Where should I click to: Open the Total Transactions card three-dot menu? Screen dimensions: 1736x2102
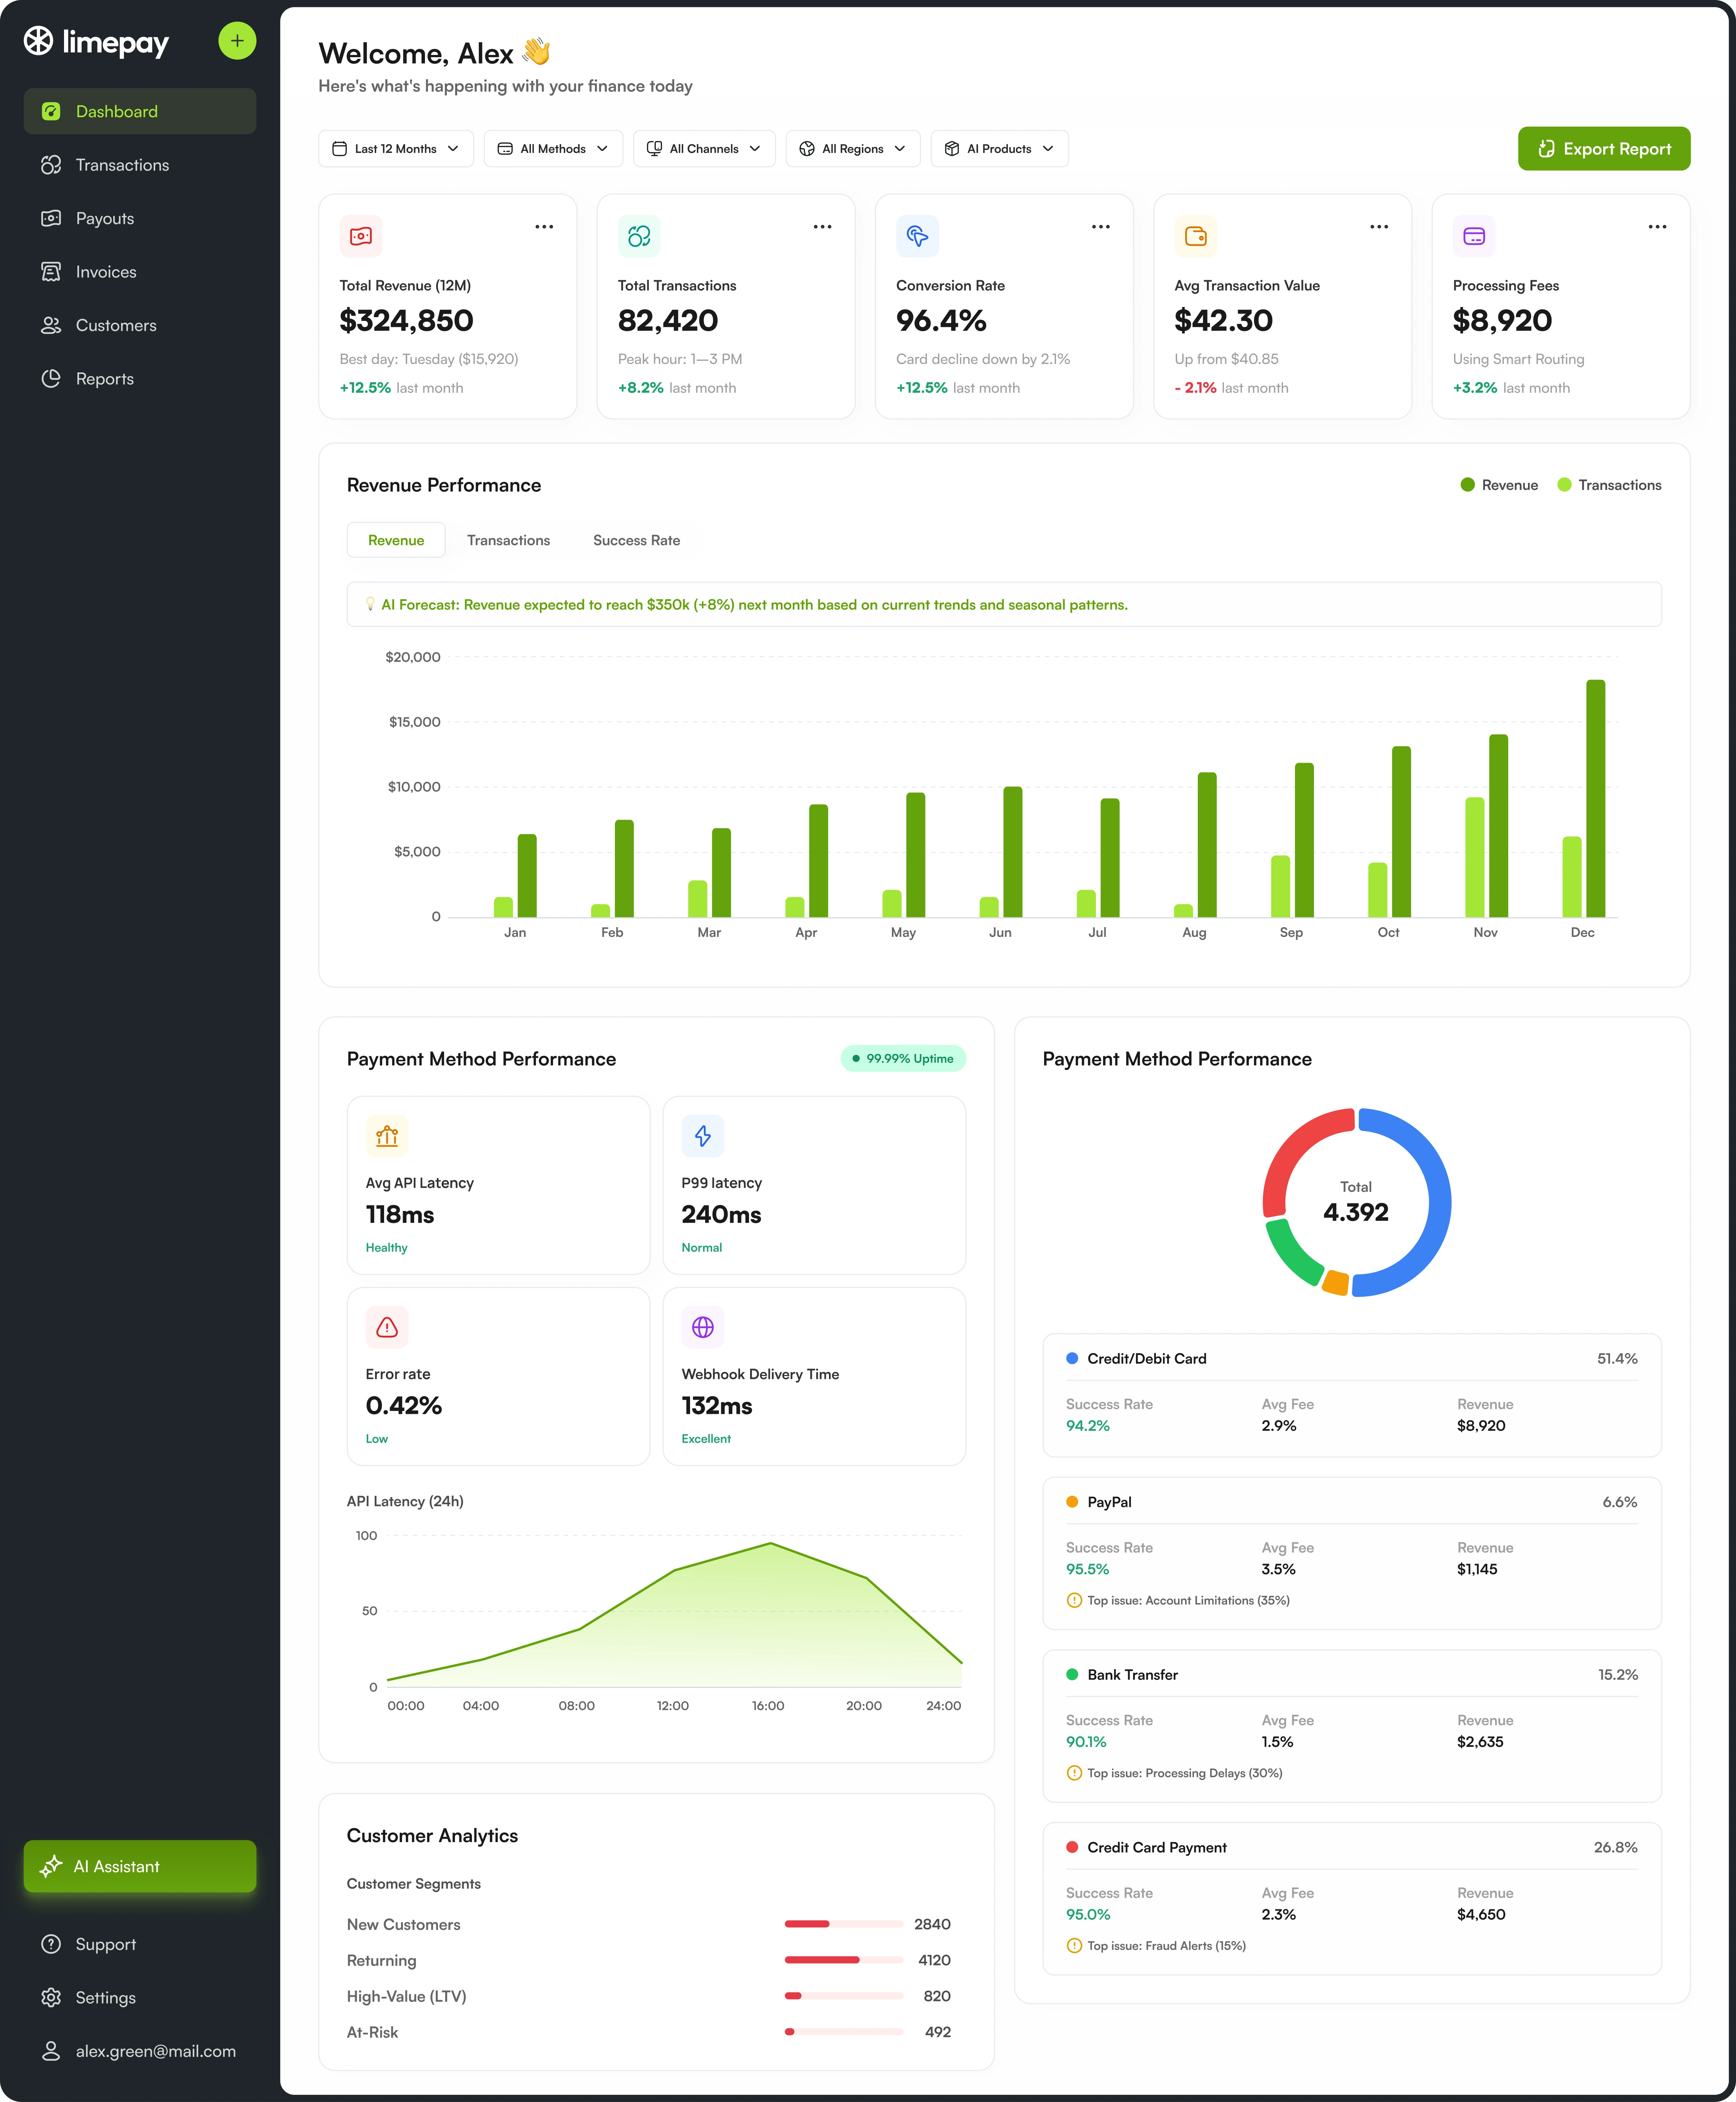tap(822, 227)
